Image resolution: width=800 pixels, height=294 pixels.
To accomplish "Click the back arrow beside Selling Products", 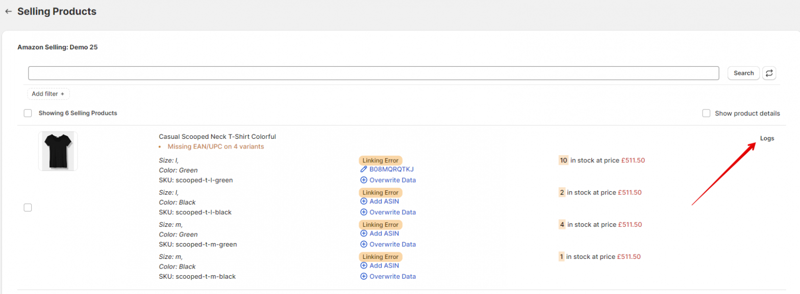I will [8, 11].
